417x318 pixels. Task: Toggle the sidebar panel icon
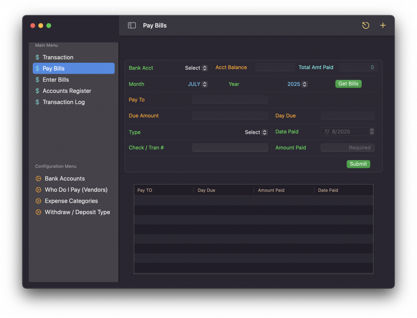[132, 26]
